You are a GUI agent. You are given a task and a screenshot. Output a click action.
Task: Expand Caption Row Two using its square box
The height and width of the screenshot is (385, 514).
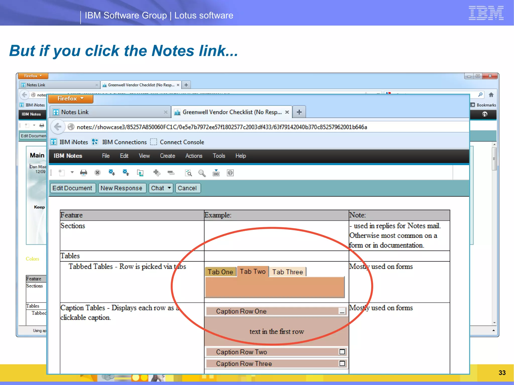(342, 352)
